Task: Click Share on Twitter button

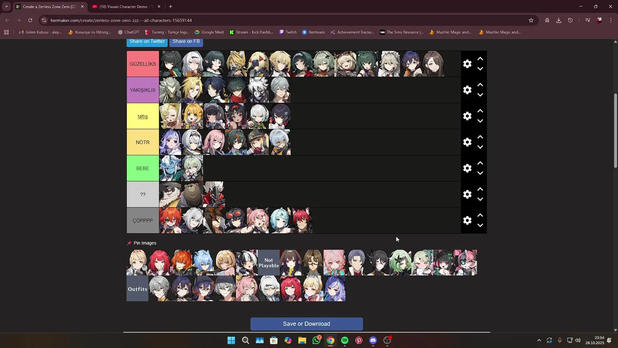Action: coord(147,42)
